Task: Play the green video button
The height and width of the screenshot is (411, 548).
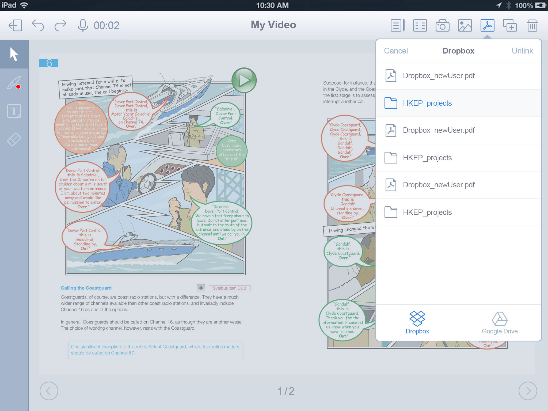Action: (x=244, y=80)
